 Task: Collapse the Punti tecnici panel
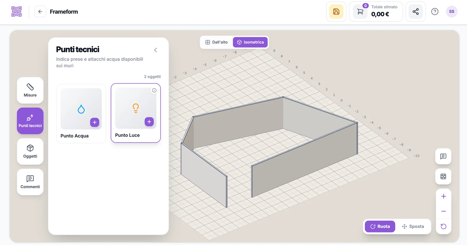156,50
